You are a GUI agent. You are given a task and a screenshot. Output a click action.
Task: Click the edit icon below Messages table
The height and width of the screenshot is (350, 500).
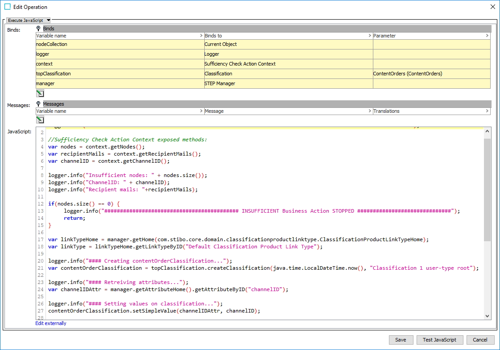(x=40, y=119)
